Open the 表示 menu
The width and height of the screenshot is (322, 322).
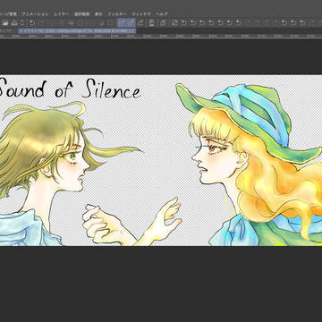pos(98,14)
